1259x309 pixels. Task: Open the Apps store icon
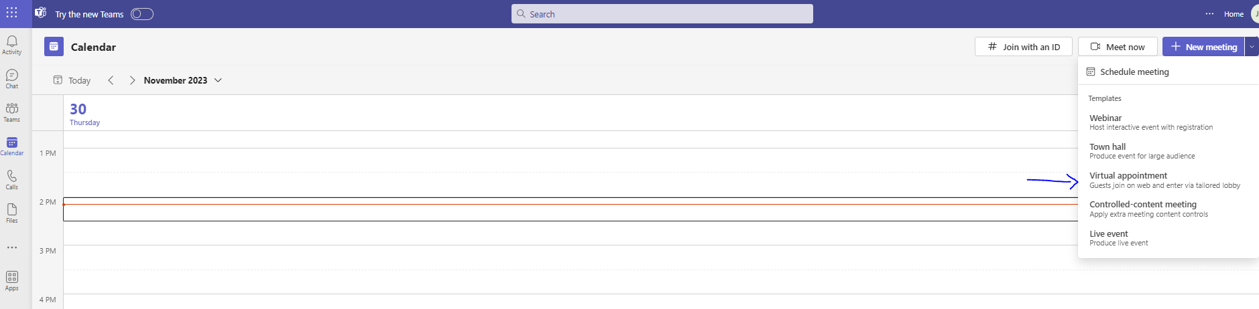click(12, 280)
